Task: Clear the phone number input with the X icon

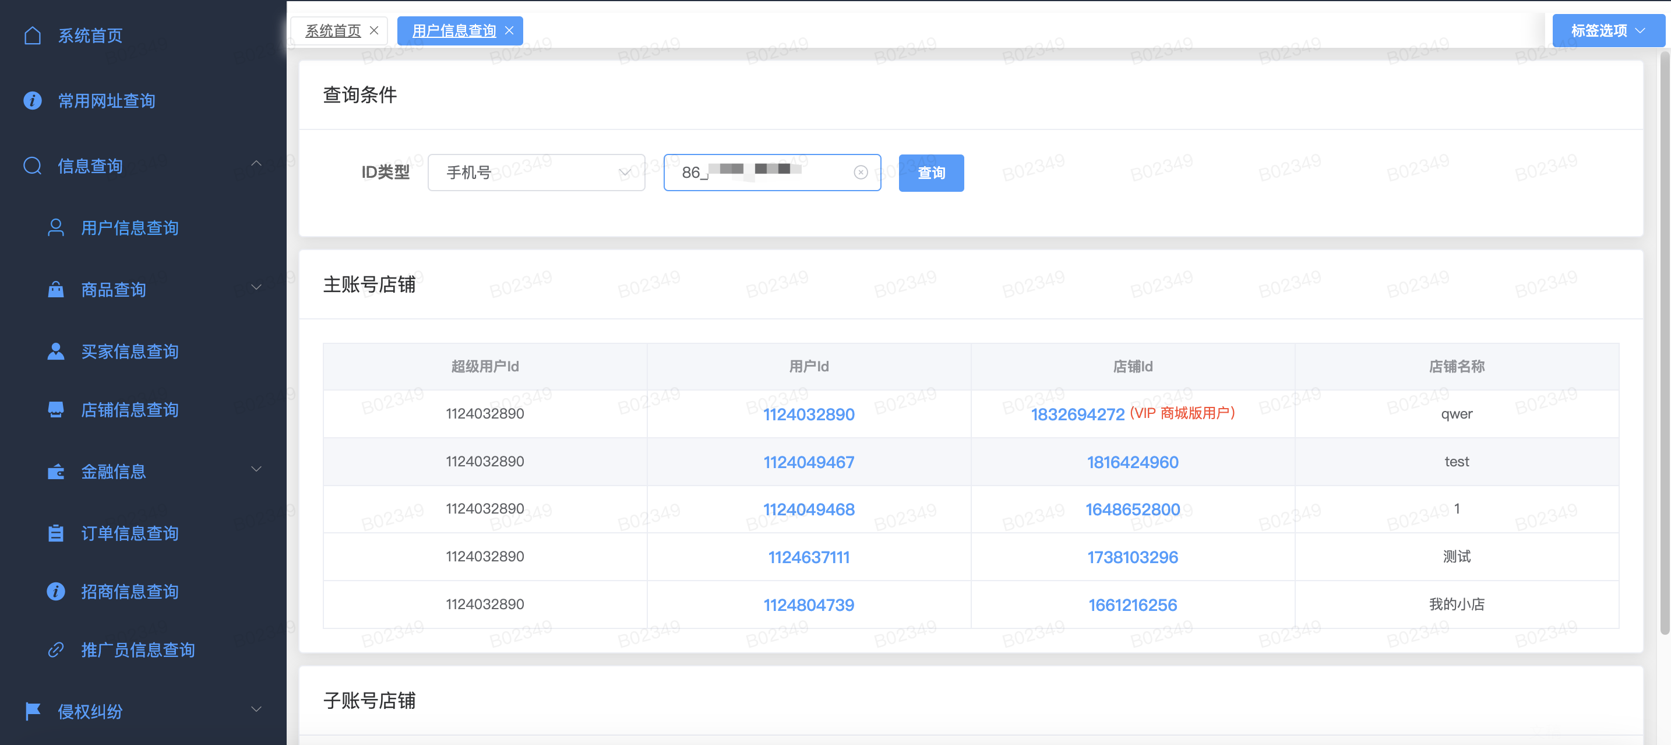Action: click(860, 173)
